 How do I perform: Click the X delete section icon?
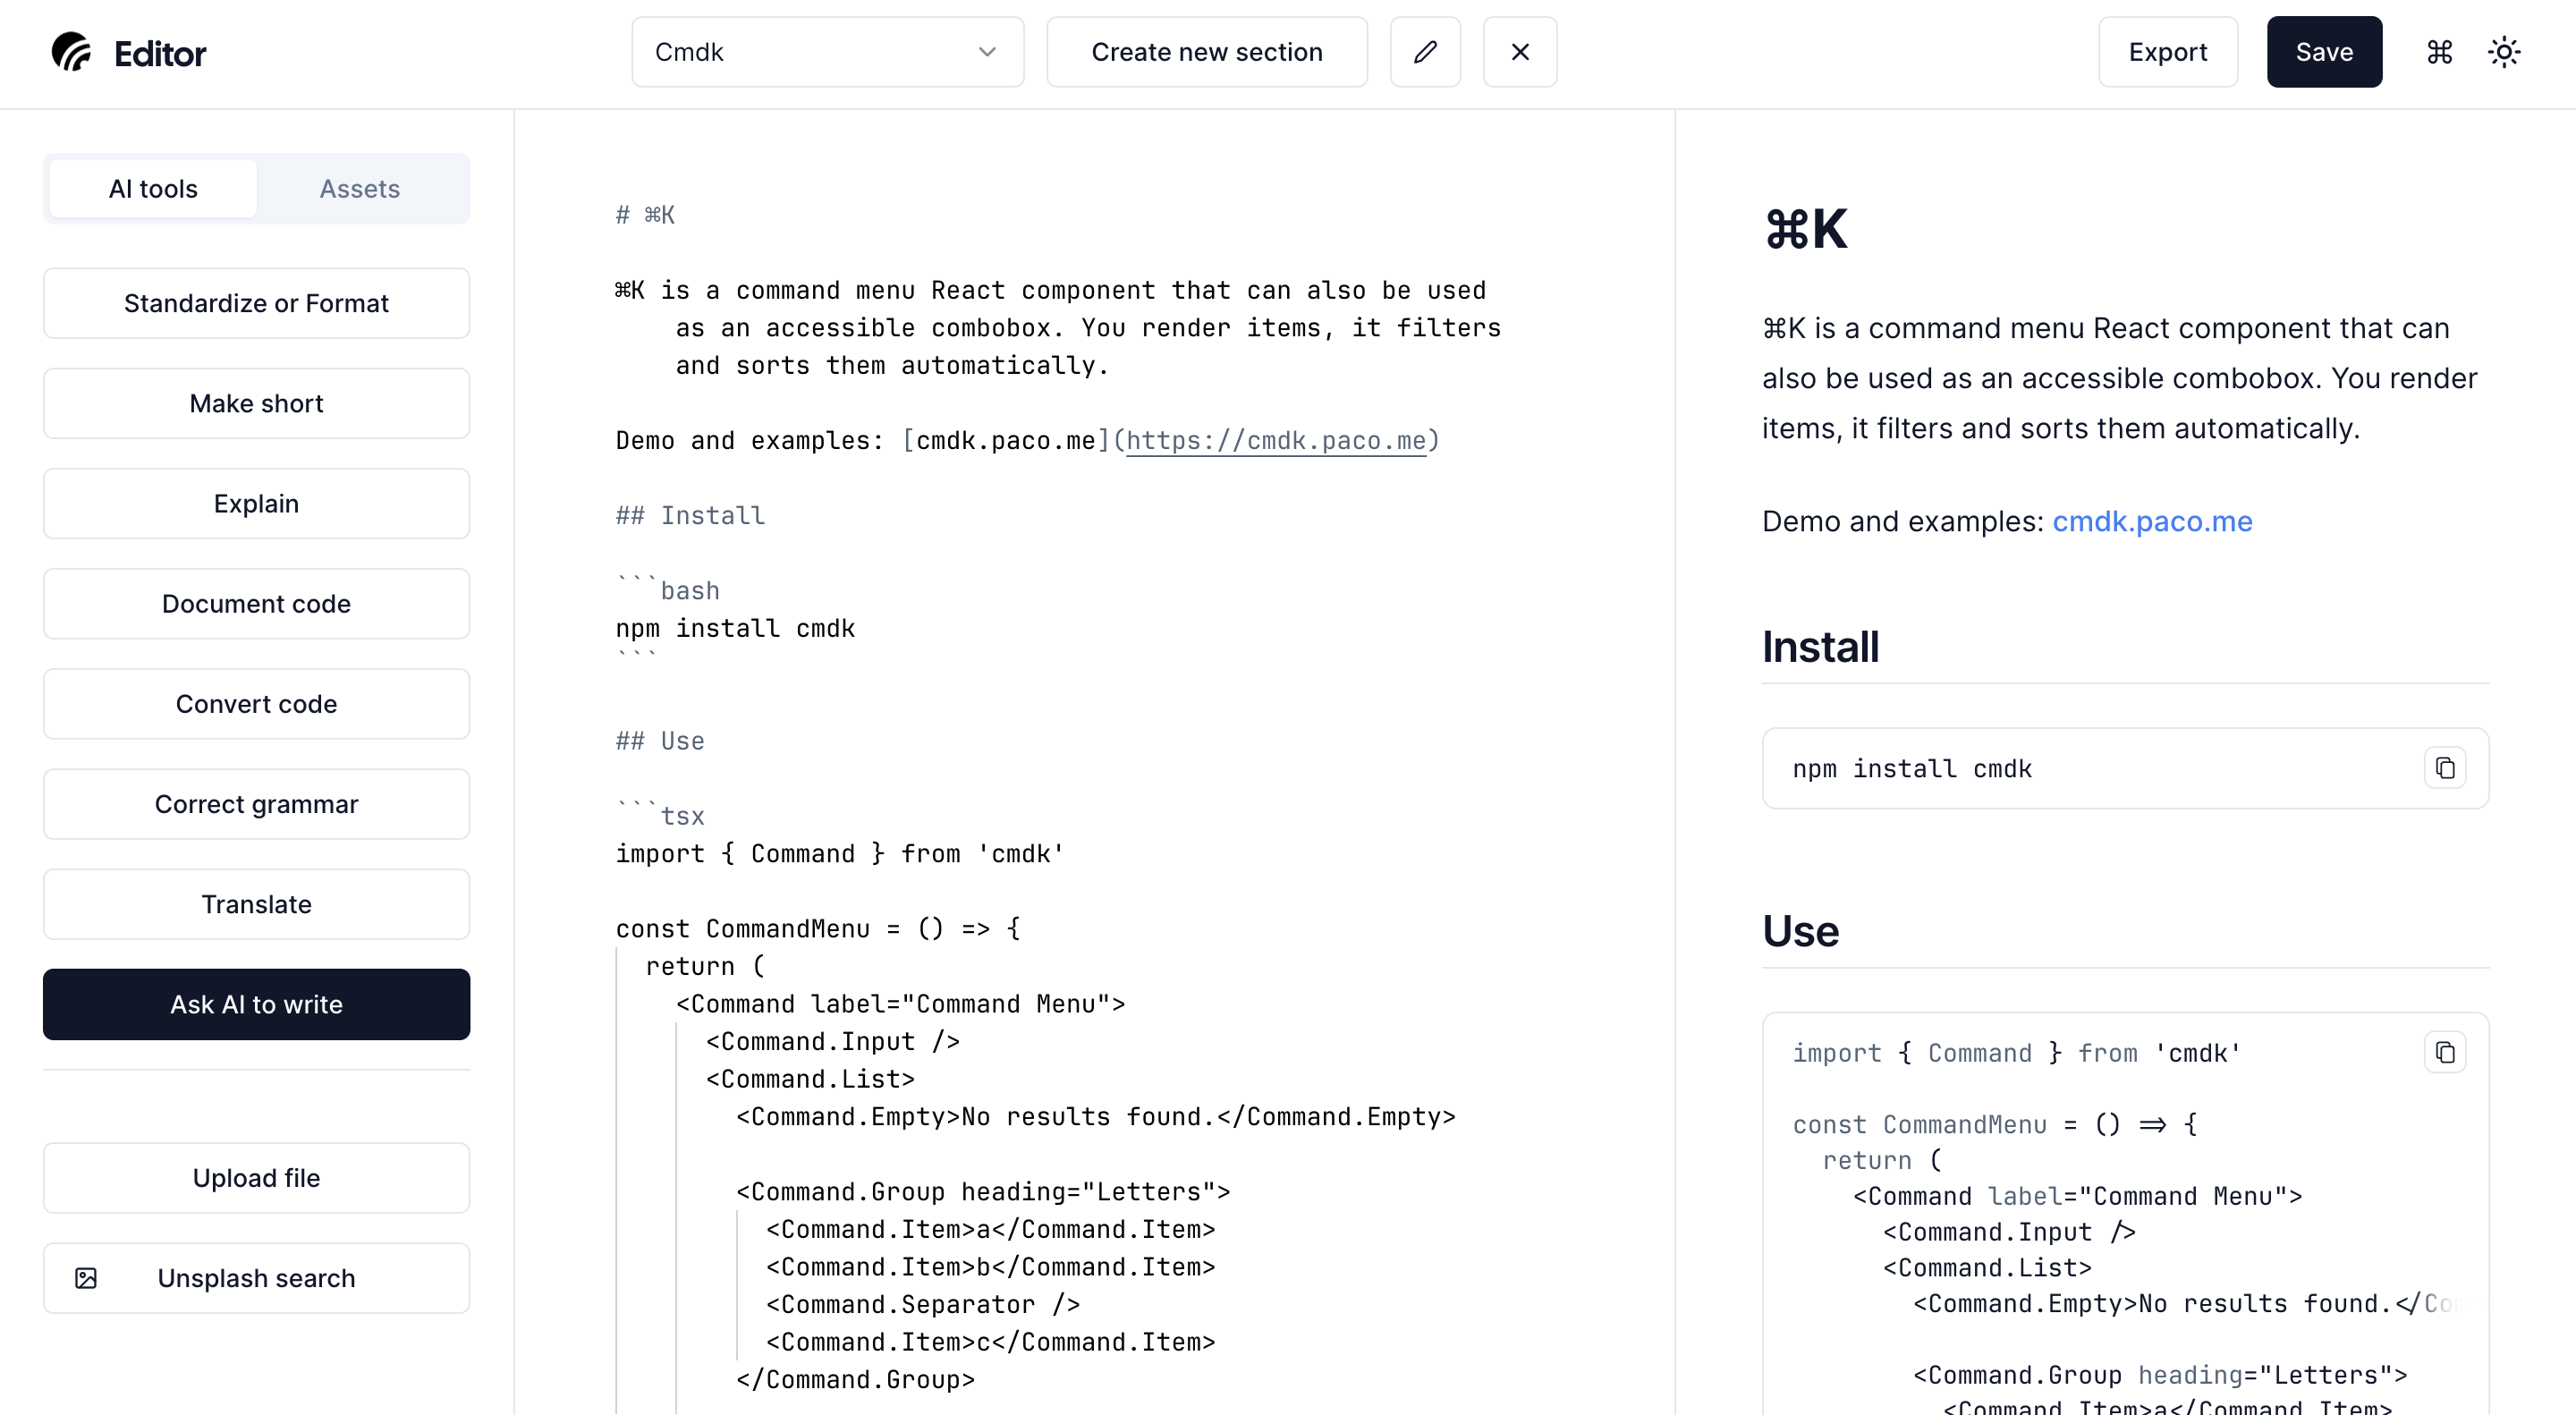coord(1519,52)
